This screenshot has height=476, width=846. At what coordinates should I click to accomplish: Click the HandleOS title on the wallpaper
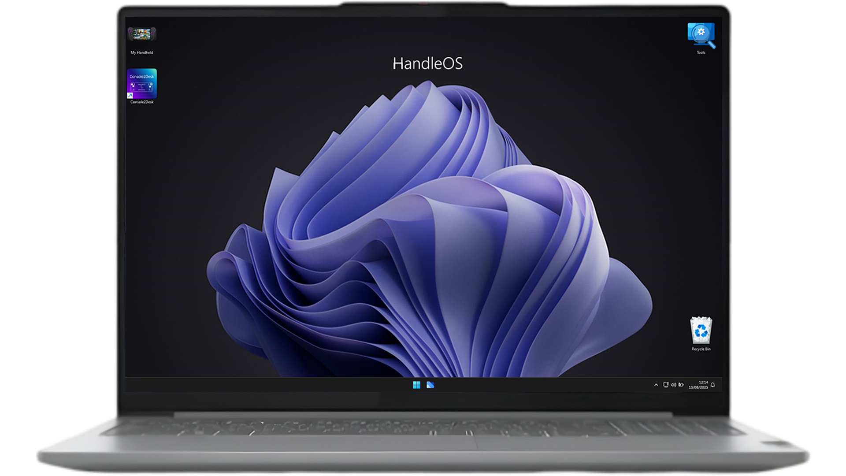coord(427,63)
